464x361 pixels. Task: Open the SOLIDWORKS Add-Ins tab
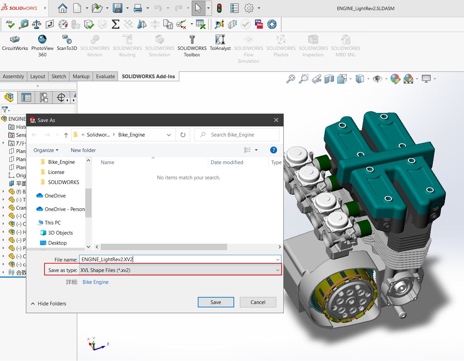pos(148,76)
